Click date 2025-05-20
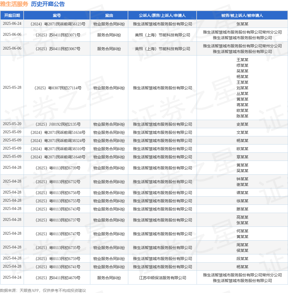This screenshot has height=293, width=288. pyautogui.click(x=12, y=124)
